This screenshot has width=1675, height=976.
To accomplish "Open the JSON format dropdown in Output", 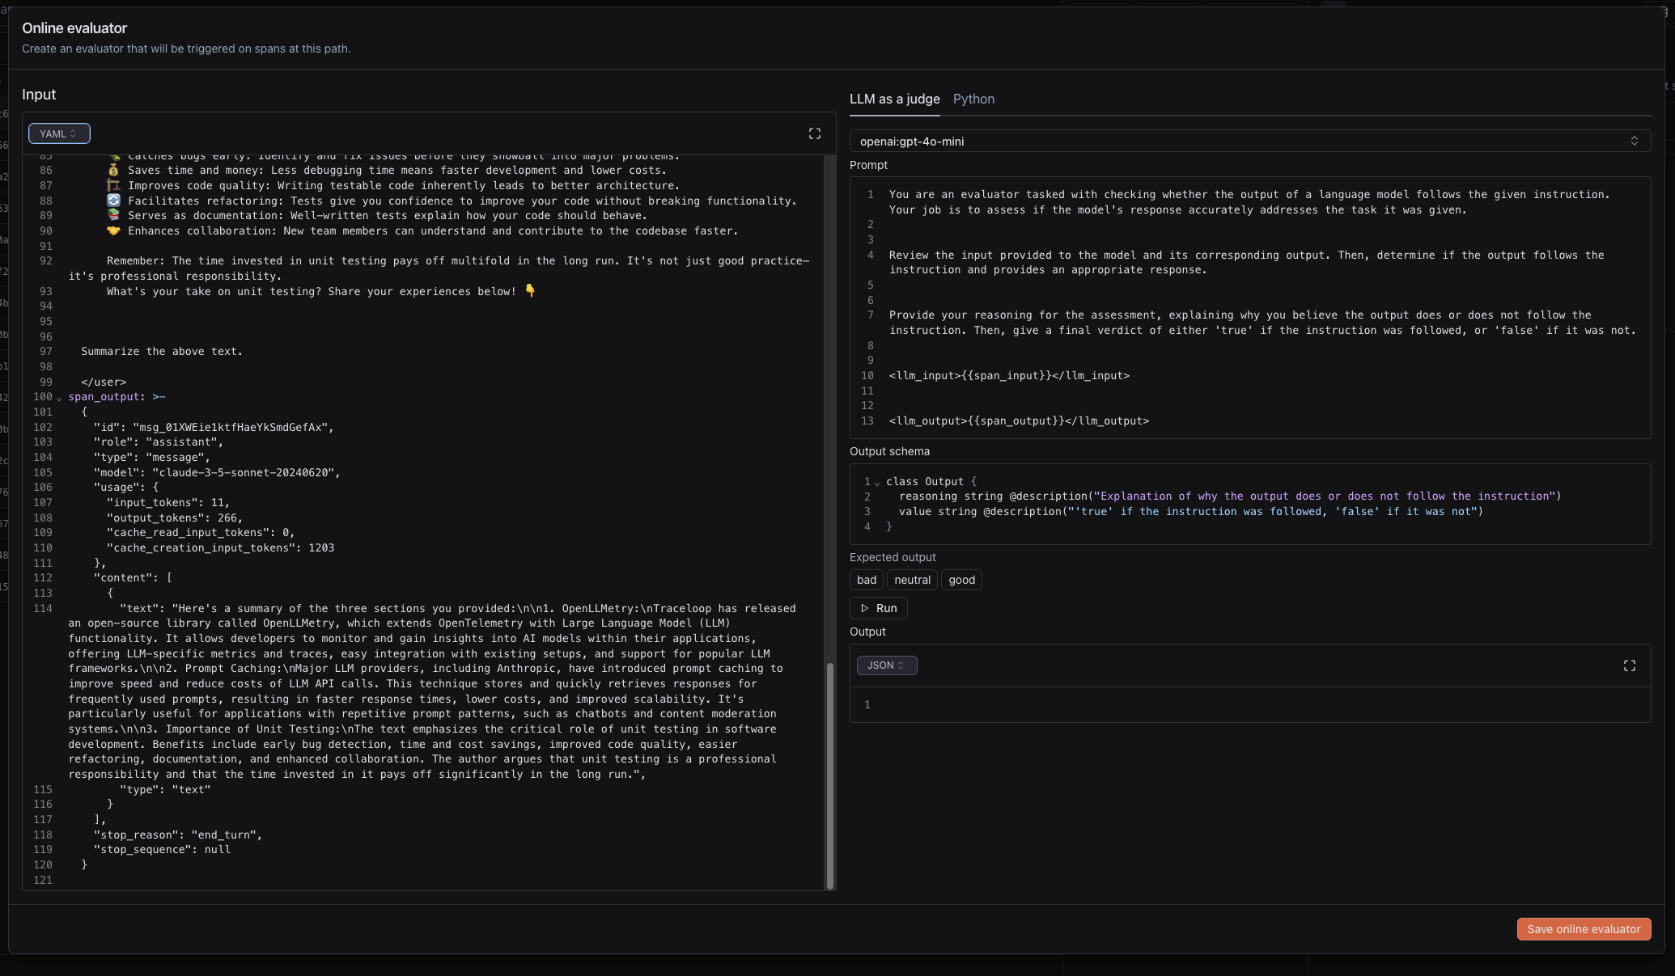I will coord(886,665).
